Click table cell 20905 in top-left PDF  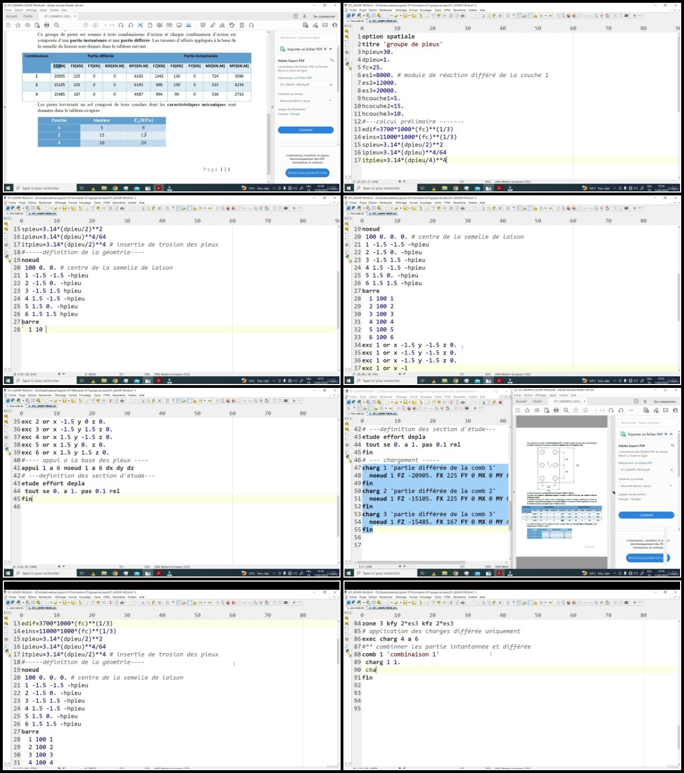(59, 76)
